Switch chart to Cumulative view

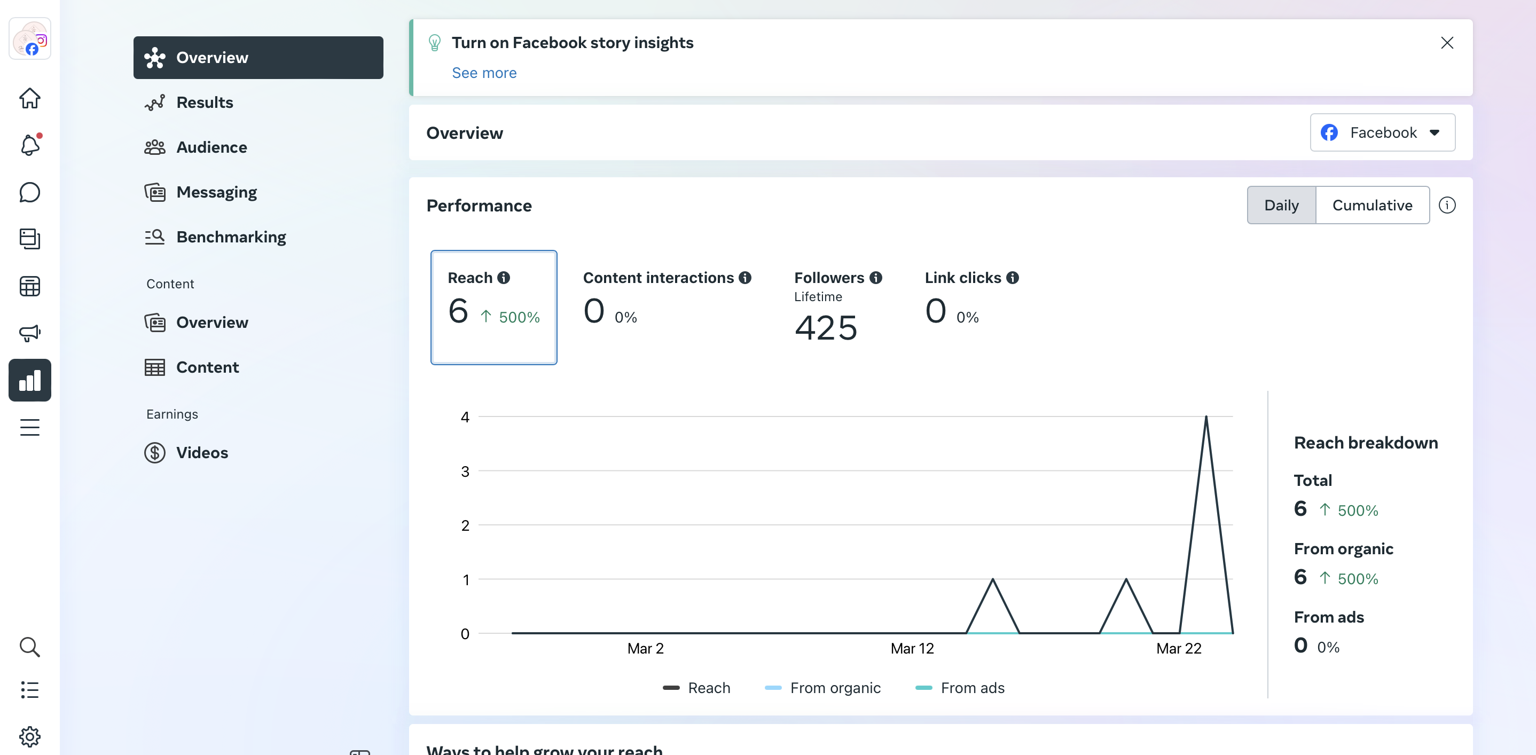[1372, 205]
